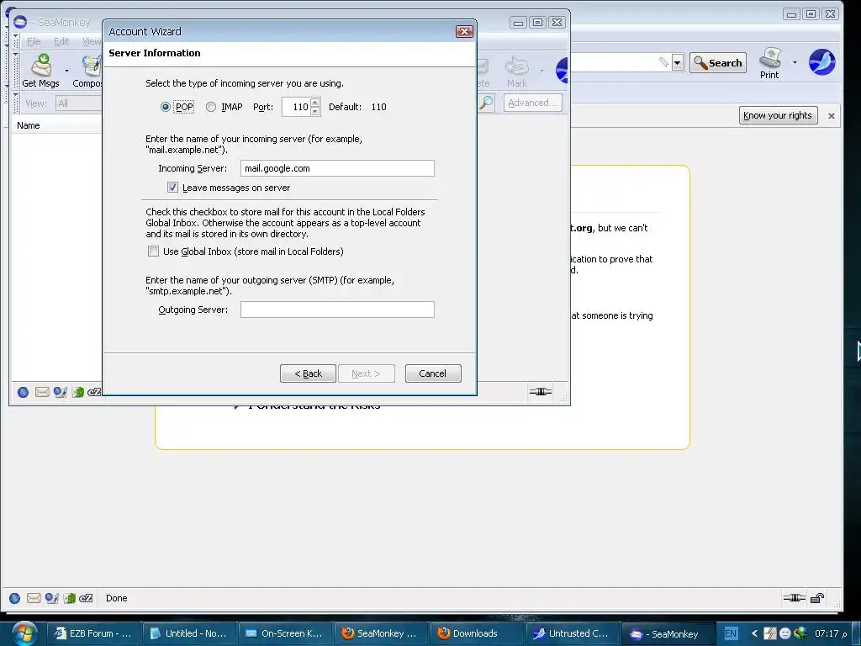Switch to Untitled Notepad taskbar window
This screenshot has height=646, width=861.
coord(189,633)
